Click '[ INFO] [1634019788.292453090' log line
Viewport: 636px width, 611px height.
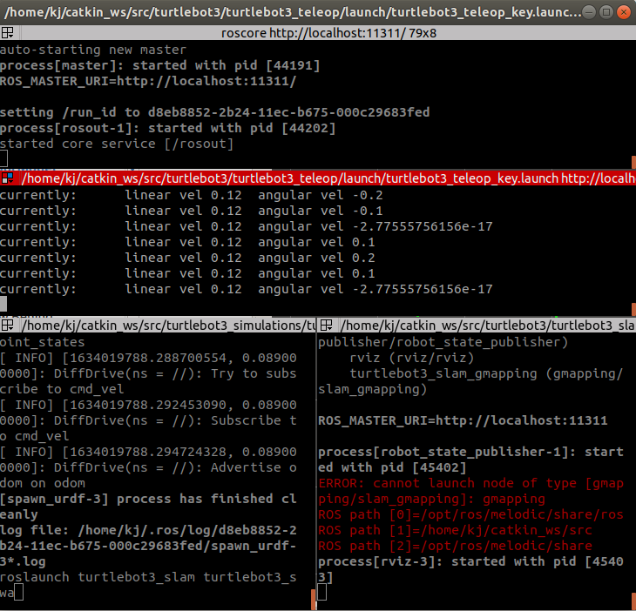(148, 405)
